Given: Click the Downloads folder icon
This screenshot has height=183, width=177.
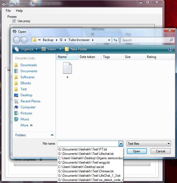Looking at the screenshot, I should click(x=16, y=65).
